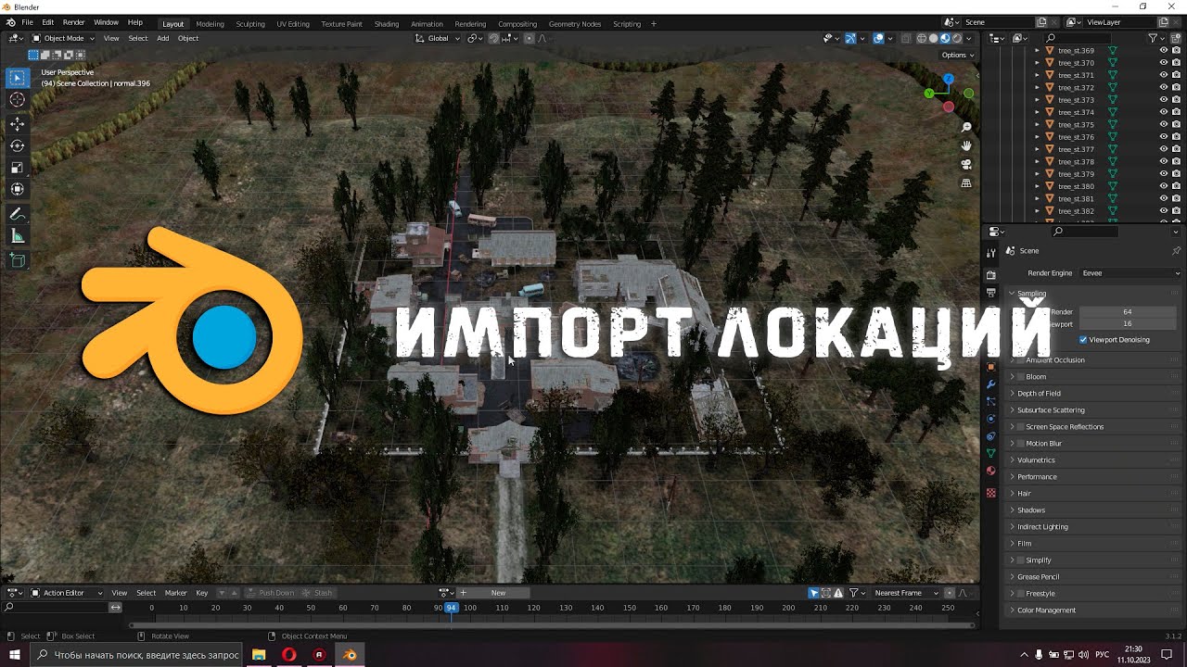Screen dimensions: 1187x667
Task: Enable the Motion Blur checkbox
Action: pyautogui.click(x=1021, y=444)
